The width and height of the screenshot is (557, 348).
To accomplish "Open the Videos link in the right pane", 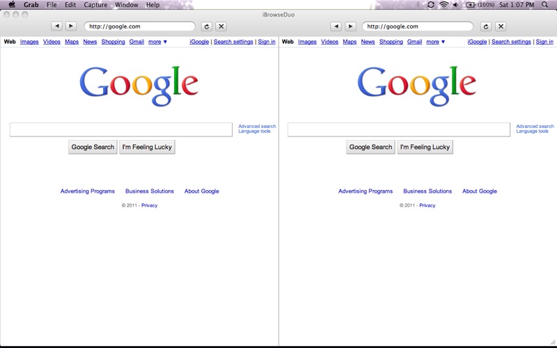I will click(x=329, y=42).
